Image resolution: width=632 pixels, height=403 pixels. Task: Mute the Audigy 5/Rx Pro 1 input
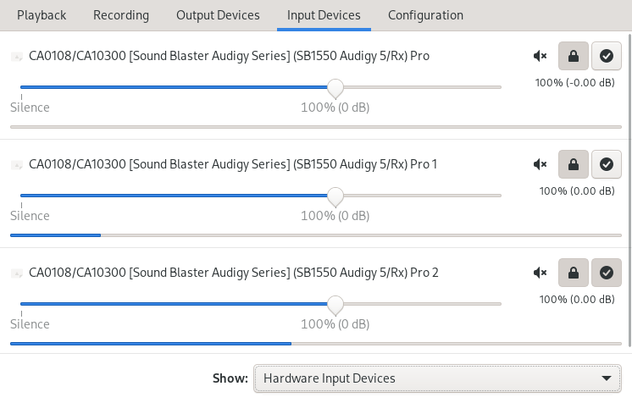[541, 164]
